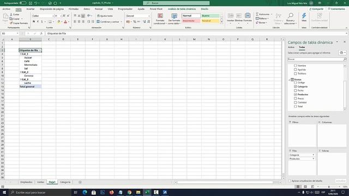The height and width of the screenshot is (196, 349).
Task: Apply the Bueno cell style
Action: point(210,16)
